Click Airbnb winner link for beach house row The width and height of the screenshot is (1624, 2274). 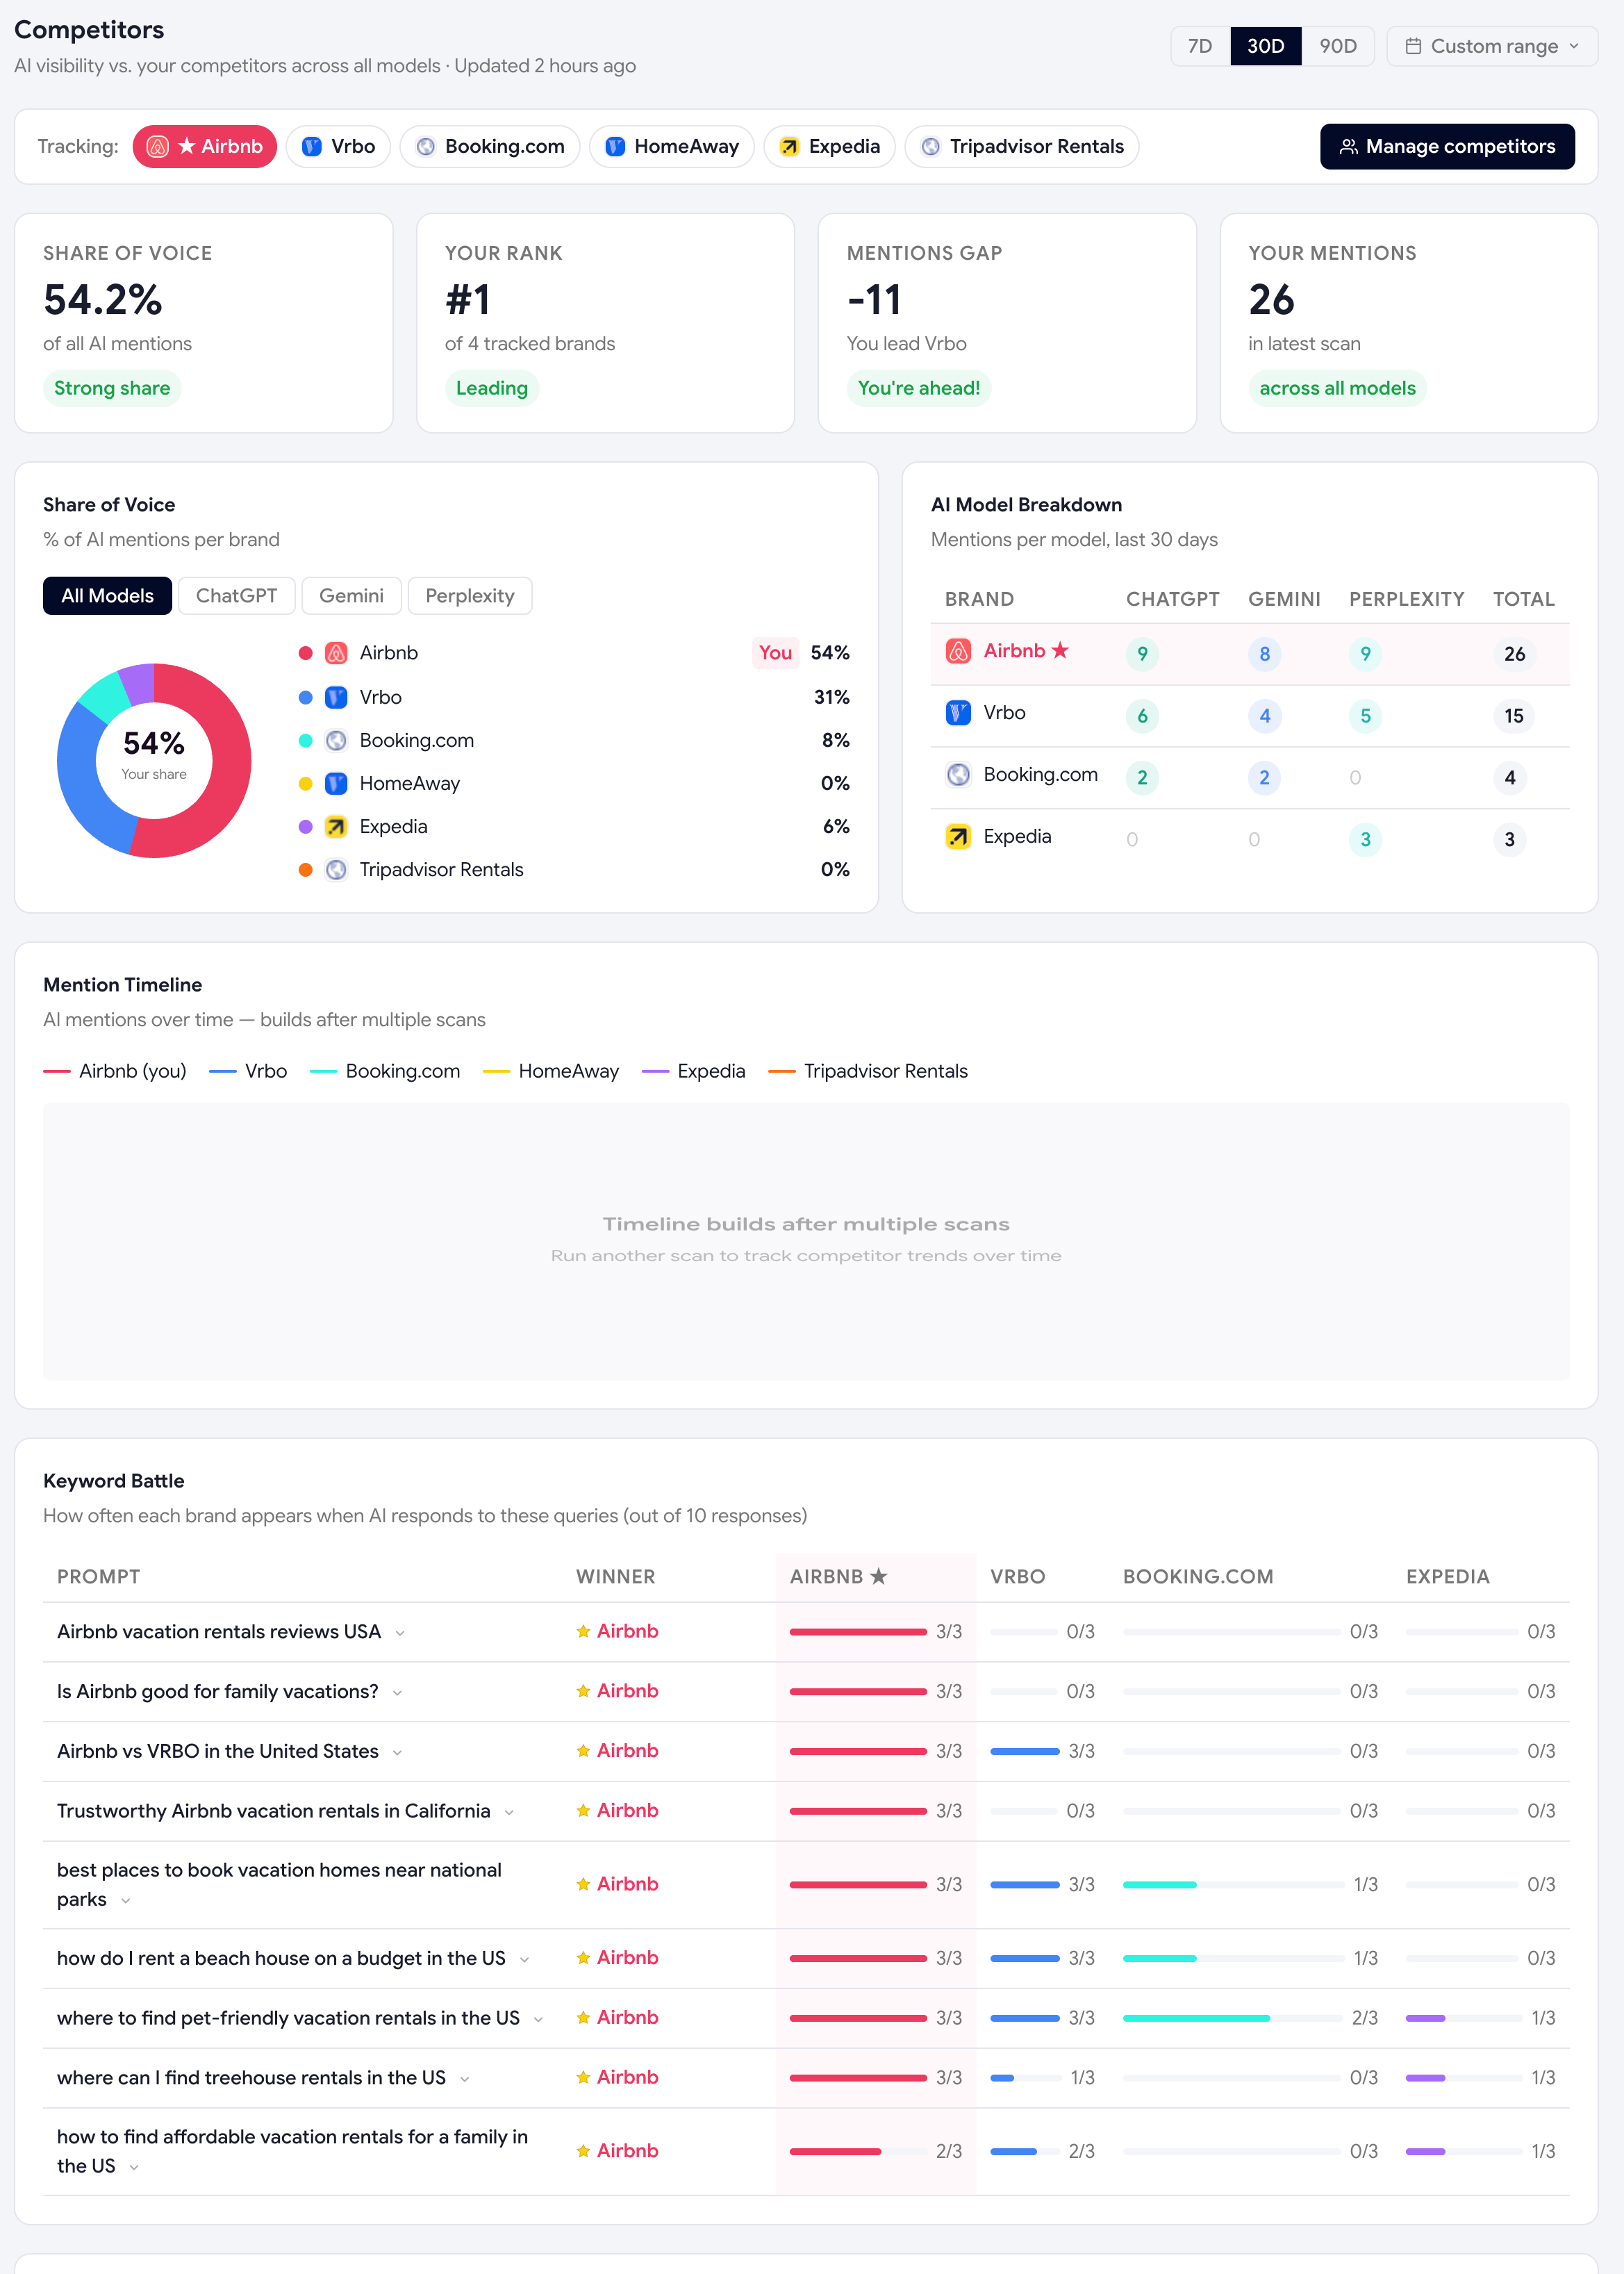click(x=627, y=1958)
